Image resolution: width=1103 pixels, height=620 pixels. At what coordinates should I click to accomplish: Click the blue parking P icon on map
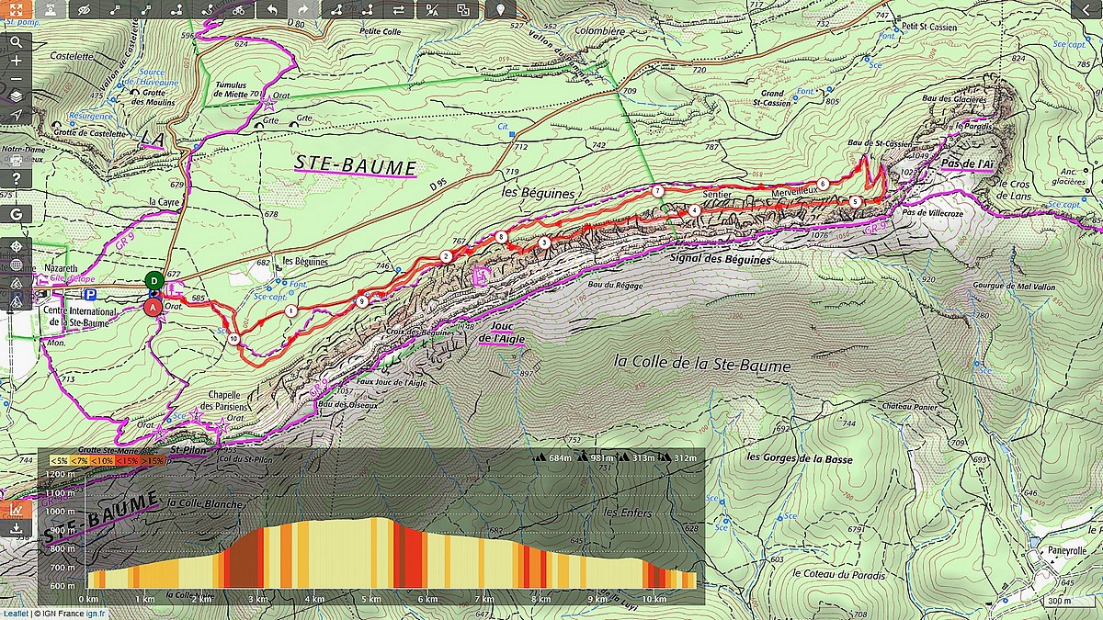click(90, 295)
